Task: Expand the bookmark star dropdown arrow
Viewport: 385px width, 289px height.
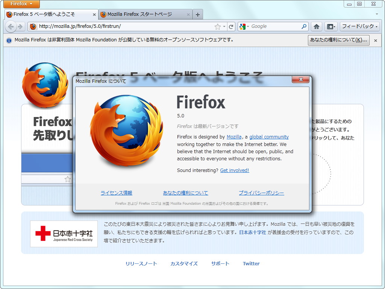Action: (223, 27)
